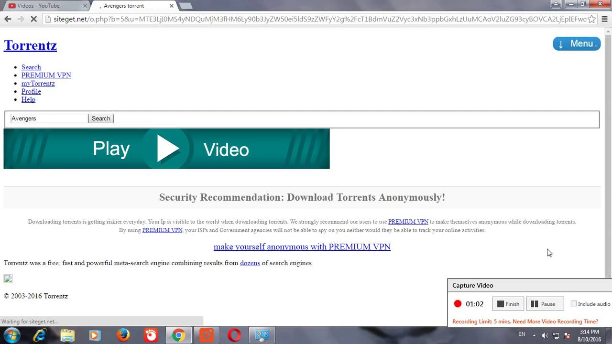The height and width of the screenshot is (344, 612).
Task: Open the Windows Start menu
Action: click(x=11, y=335)
